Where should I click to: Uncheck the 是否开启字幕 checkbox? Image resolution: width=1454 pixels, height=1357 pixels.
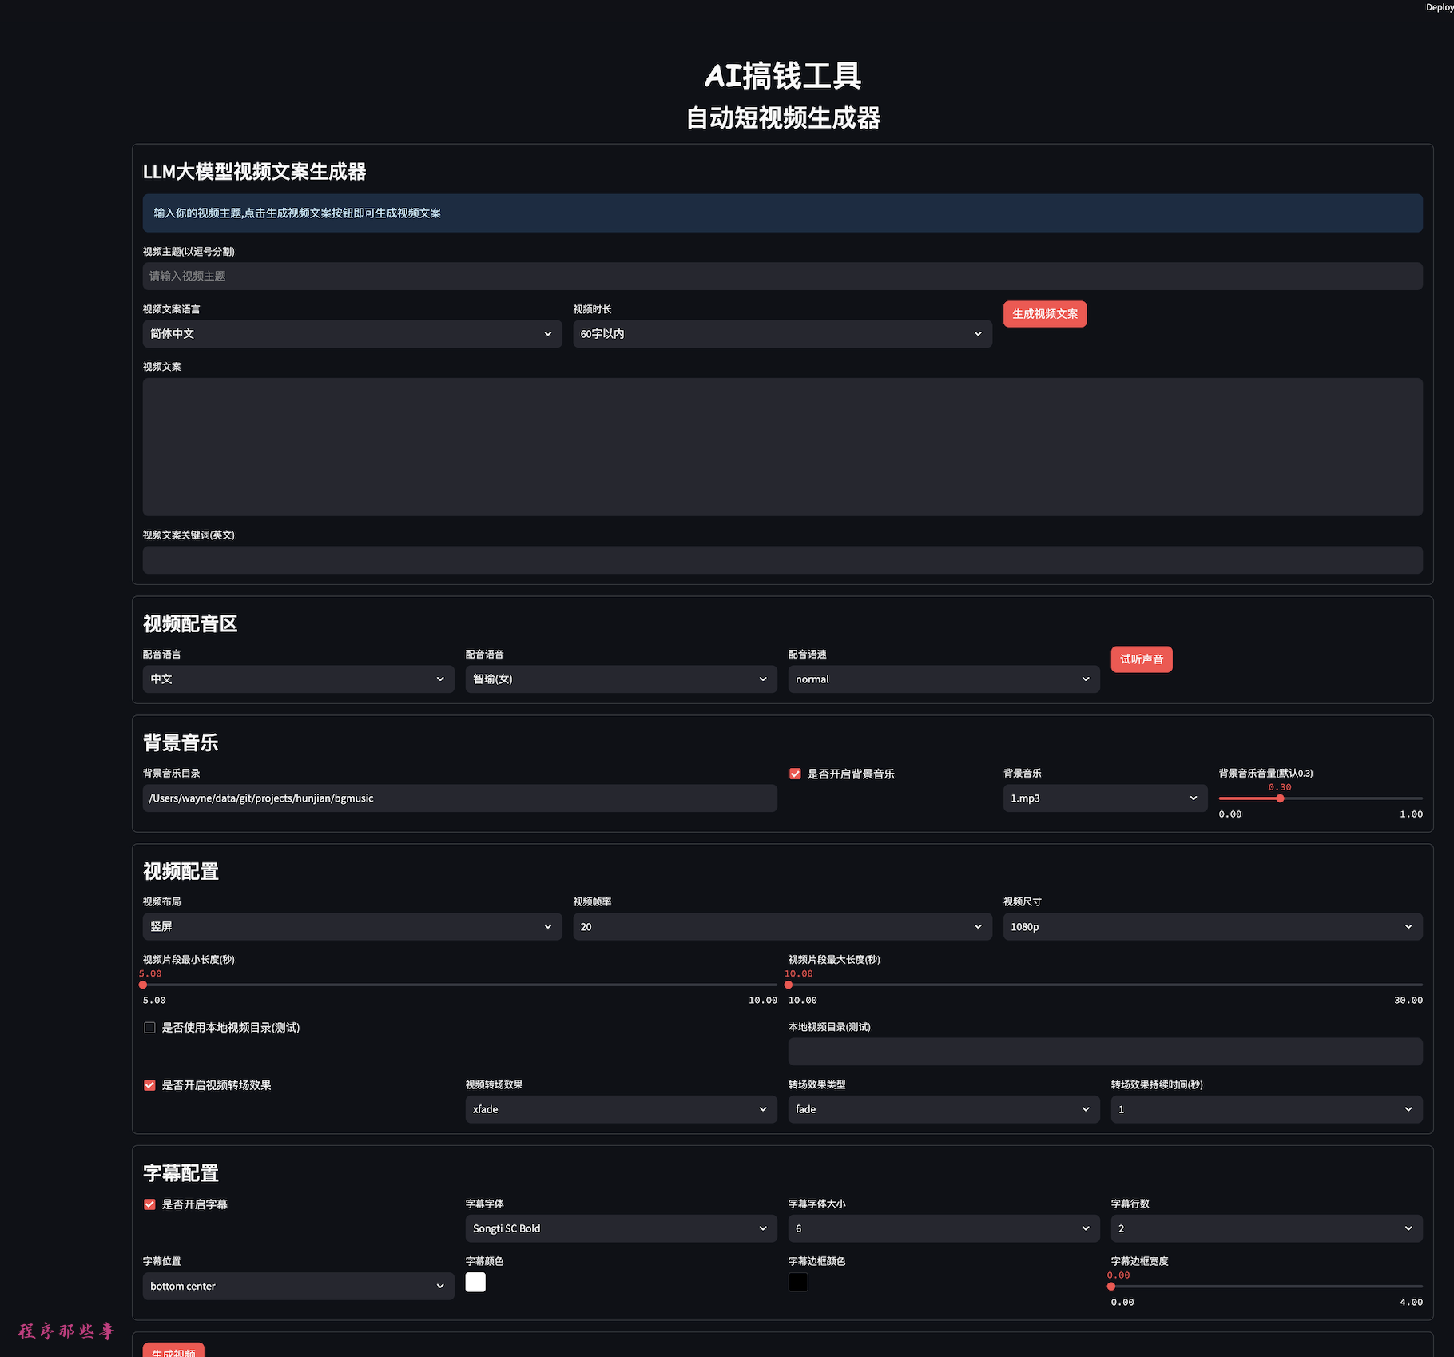(149, 1204)
